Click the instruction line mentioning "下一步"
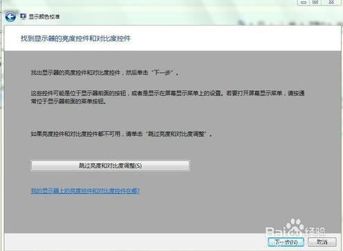 click(104, 73)
